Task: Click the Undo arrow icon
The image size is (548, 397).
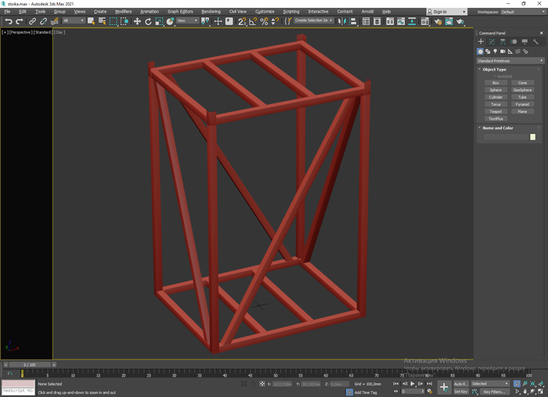Action: tap(8, 21)
